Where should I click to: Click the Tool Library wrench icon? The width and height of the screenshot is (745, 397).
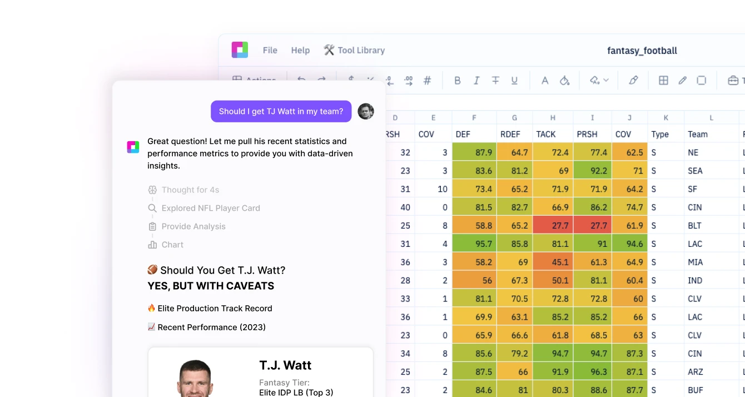[x=329, y=50]
